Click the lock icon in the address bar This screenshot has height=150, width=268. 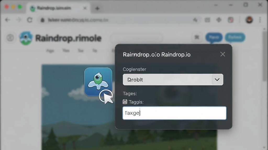point(42,20)
